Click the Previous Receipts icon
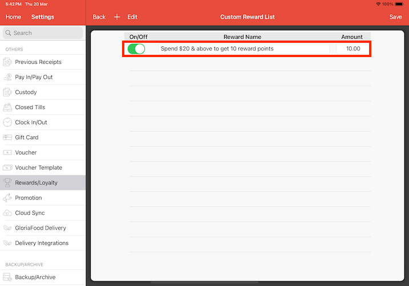The height and width of the screenshot is (286, 409). tap(7, 62)
